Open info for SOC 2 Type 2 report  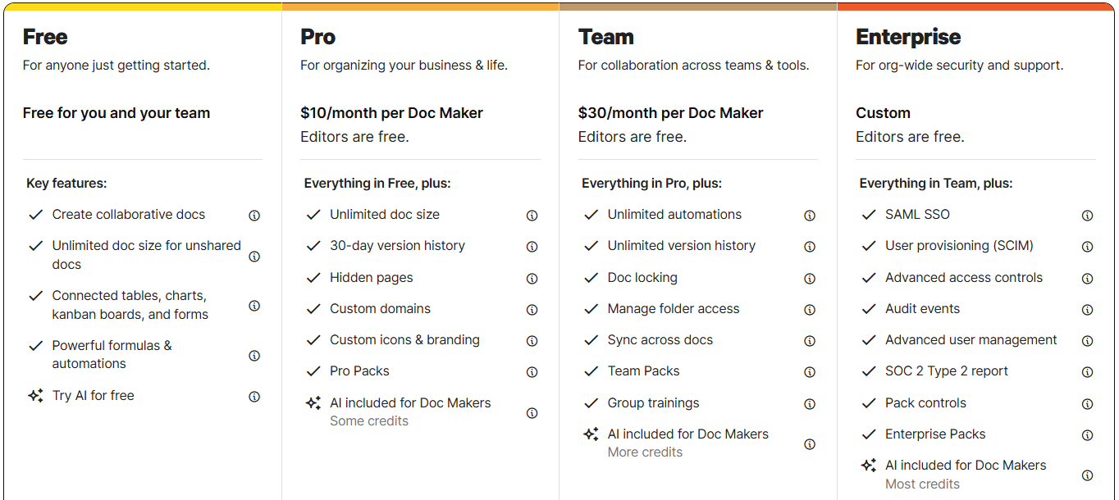click(x=1087, y=372)
